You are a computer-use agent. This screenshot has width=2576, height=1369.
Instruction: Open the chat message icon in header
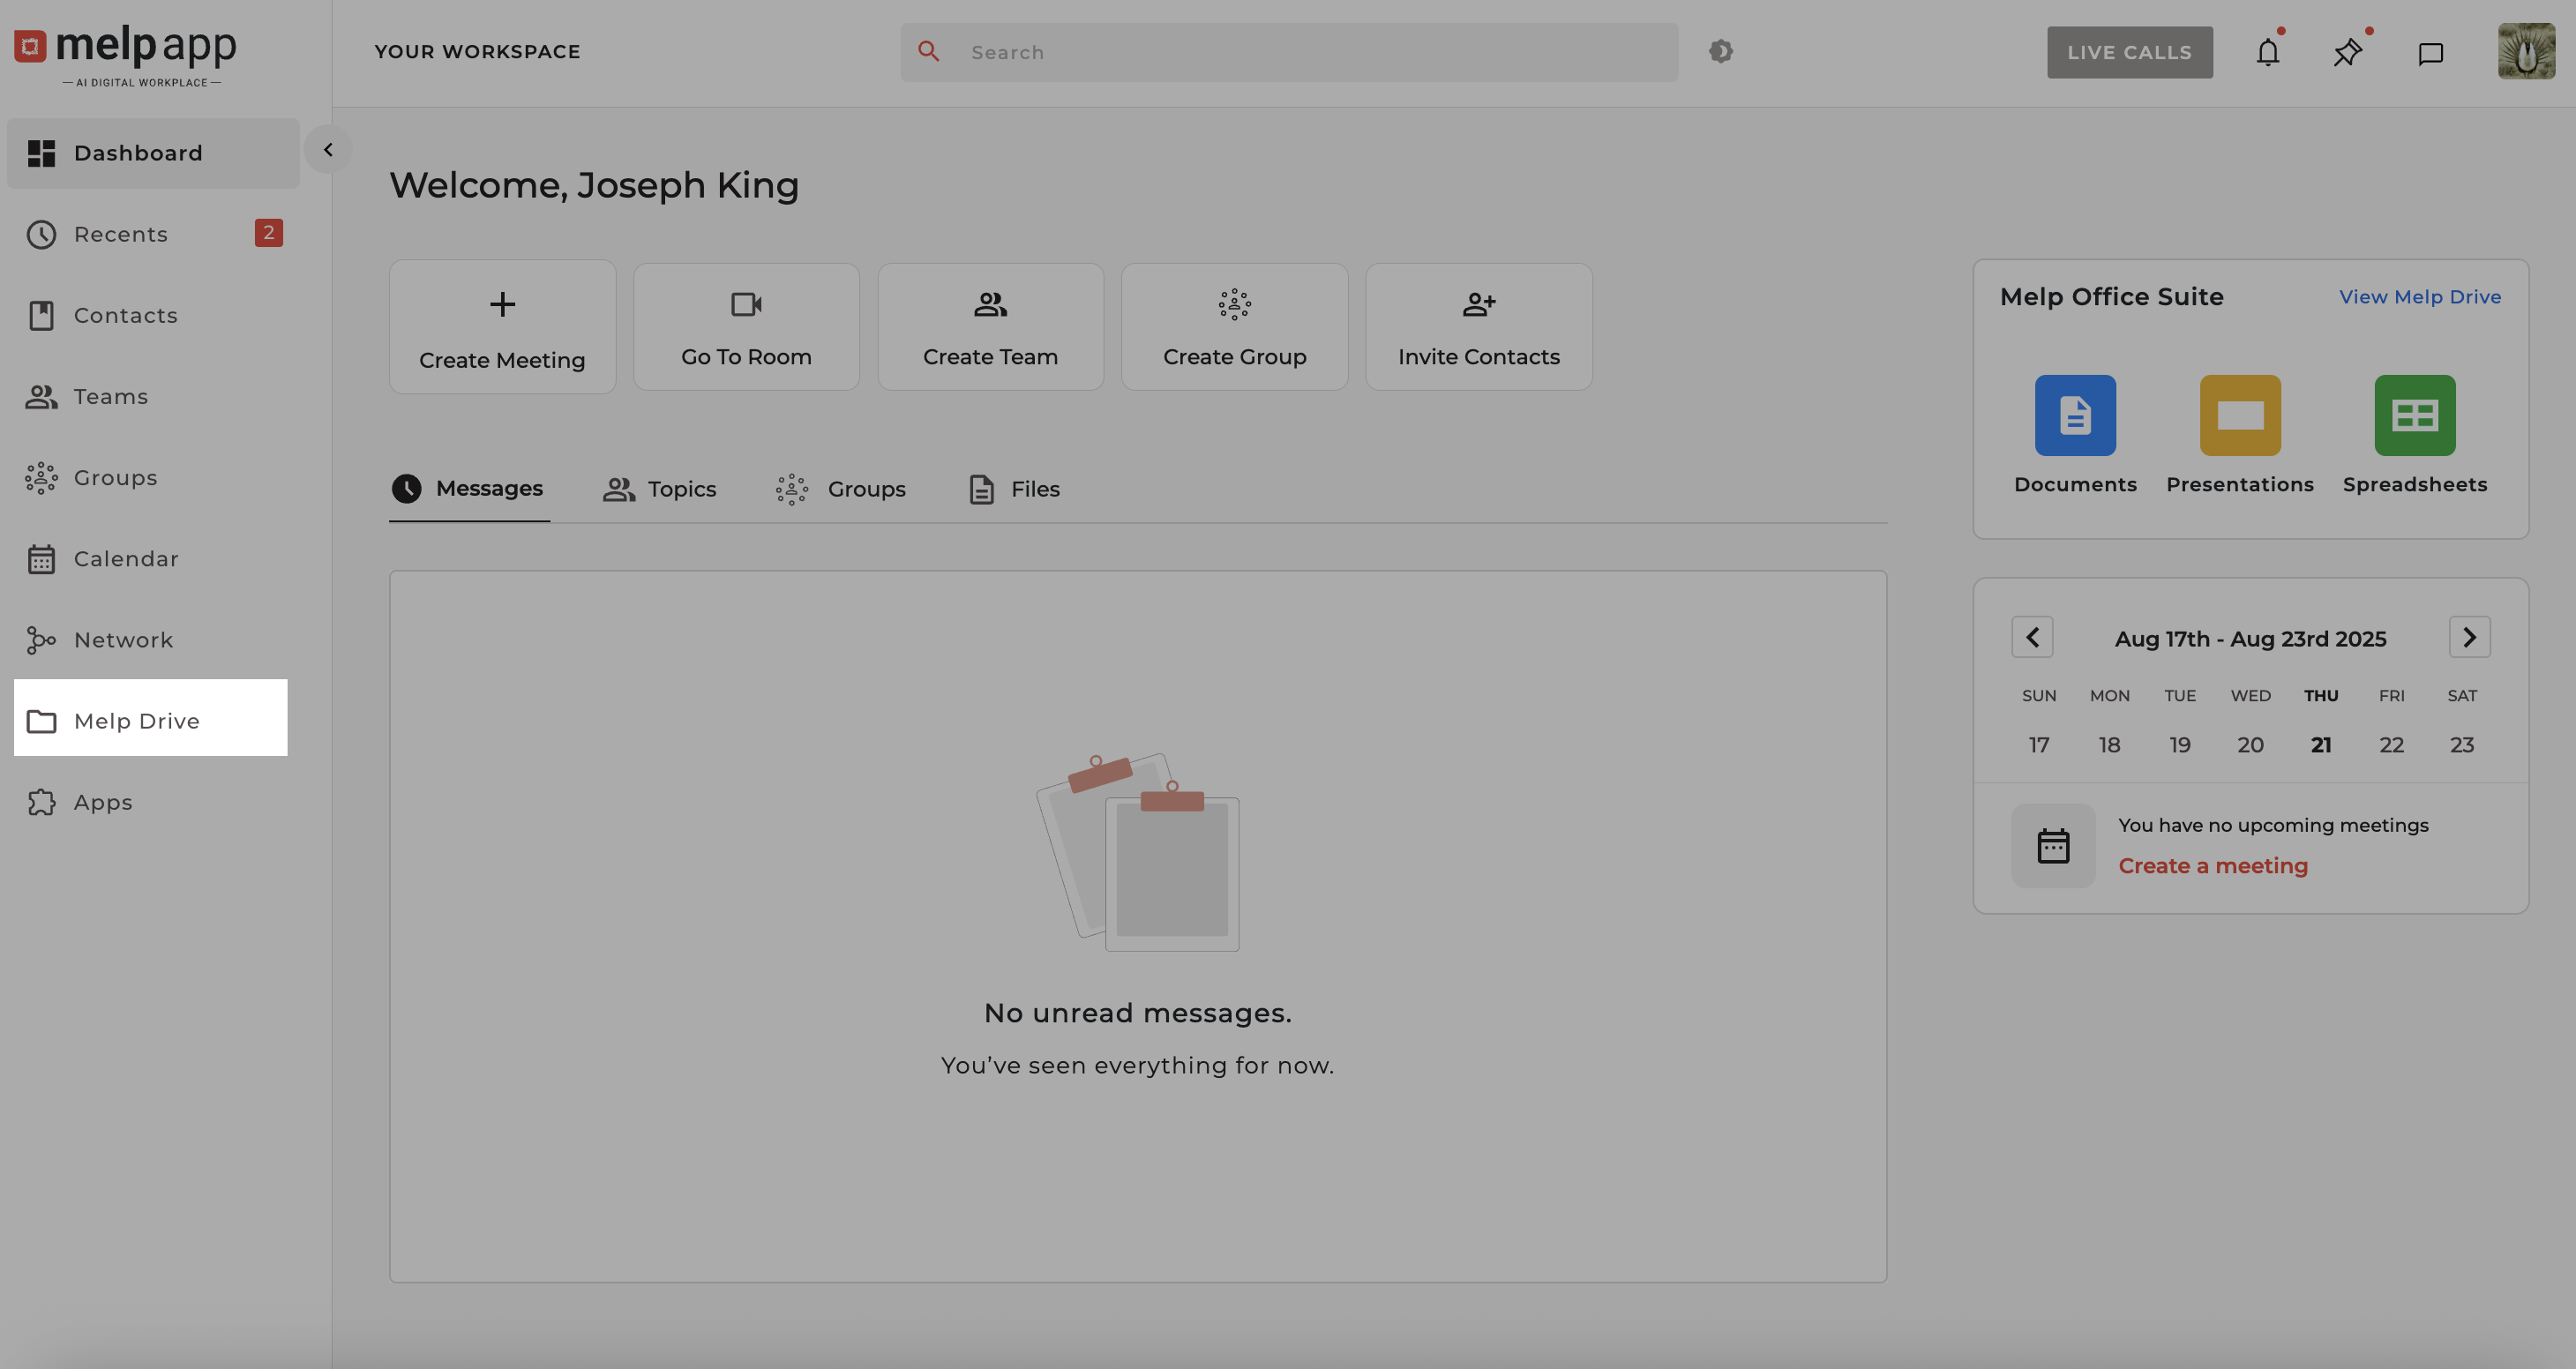2430,53
